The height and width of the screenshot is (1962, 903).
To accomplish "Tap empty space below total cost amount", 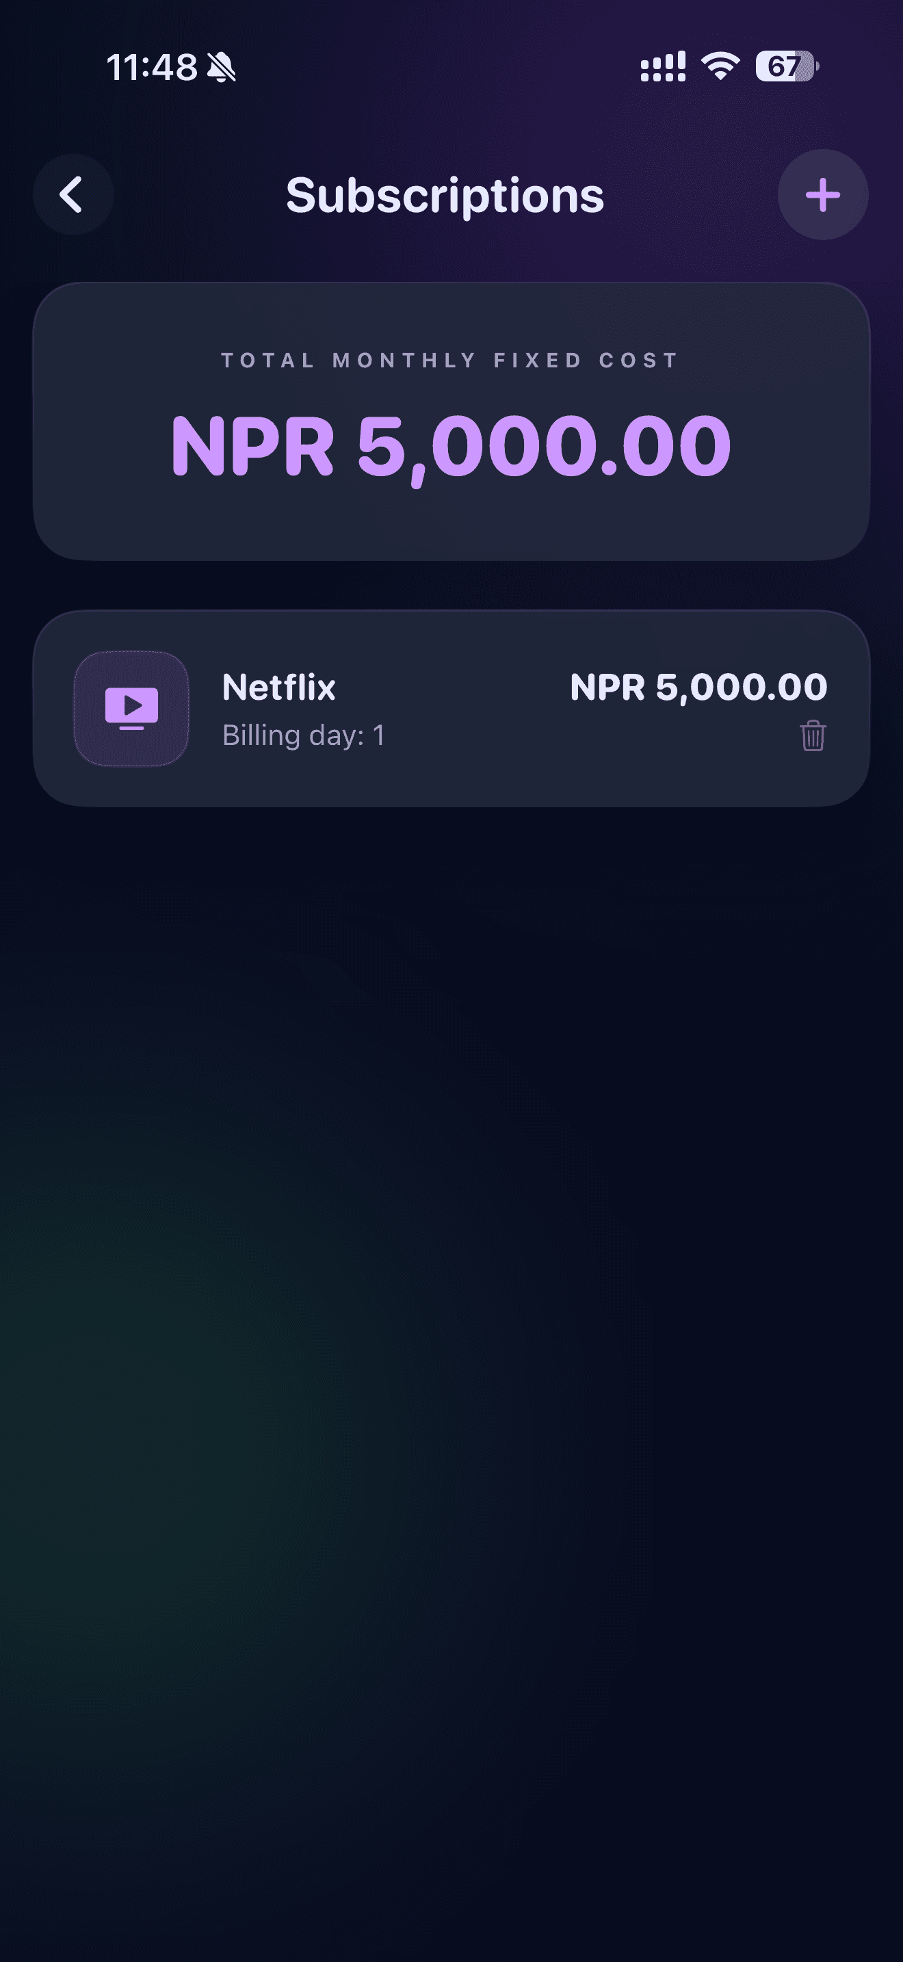I will [x=451, y=525].
